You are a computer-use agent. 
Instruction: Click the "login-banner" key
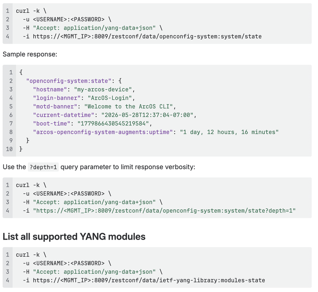(57, 98)
